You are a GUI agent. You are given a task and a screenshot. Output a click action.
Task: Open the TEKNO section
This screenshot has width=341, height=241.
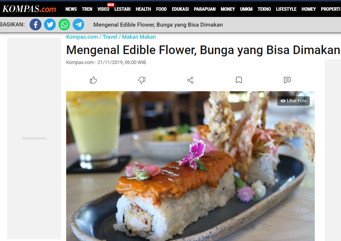coord(264,9)
